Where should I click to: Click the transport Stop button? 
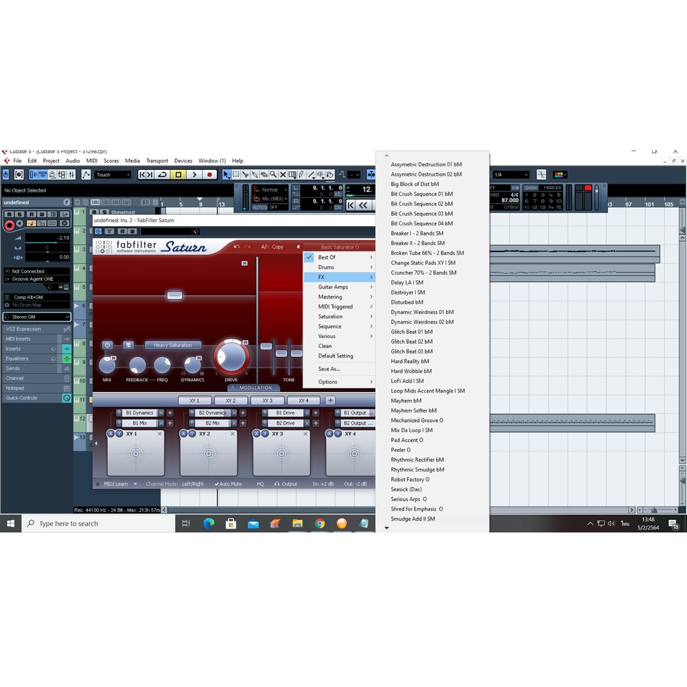(x=178, y=174)
